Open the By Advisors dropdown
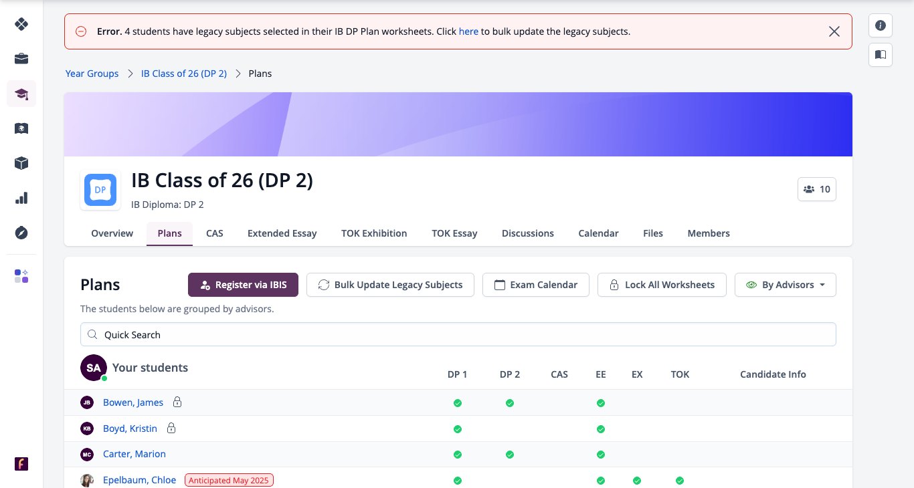The width and height of the screenshot is (914, 488). 786,285
